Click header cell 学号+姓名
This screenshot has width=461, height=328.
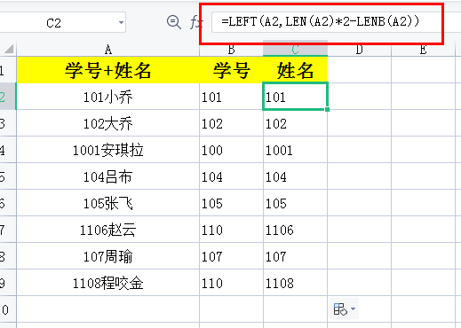108,70
